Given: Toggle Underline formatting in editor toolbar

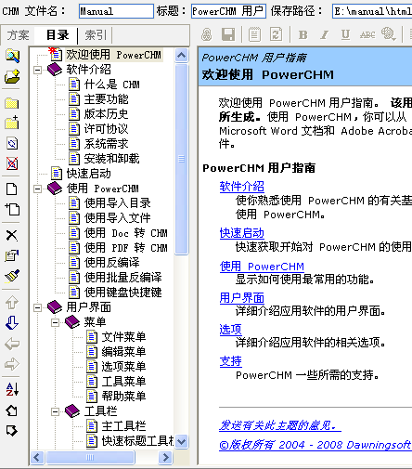Looking at the screenshot, I should 345,34.
